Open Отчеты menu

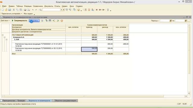coord(57,6)
